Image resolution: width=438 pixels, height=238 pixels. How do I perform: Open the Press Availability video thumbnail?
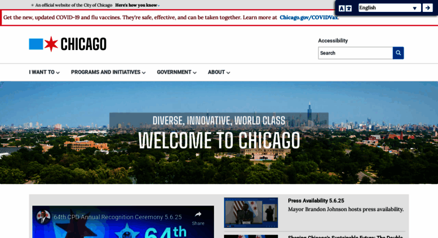click(251, 213)
